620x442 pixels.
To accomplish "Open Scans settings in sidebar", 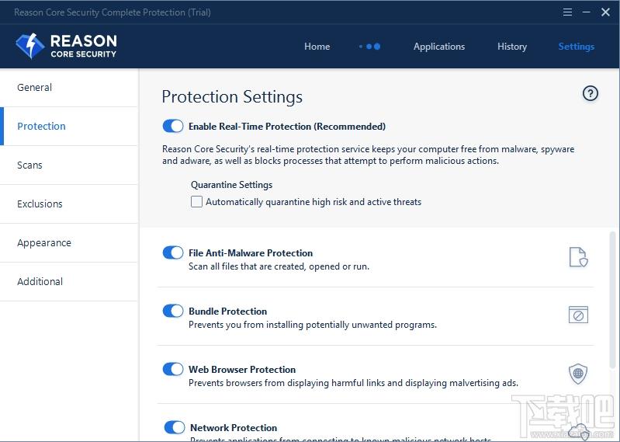I will click(69, 165).
